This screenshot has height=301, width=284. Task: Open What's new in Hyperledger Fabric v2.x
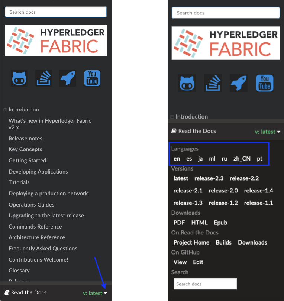coord(50,124)
